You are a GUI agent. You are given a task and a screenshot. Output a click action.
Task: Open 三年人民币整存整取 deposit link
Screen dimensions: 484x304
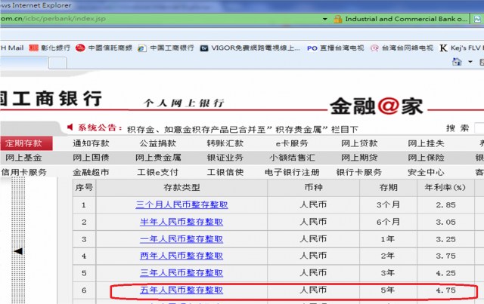point(181,273)
